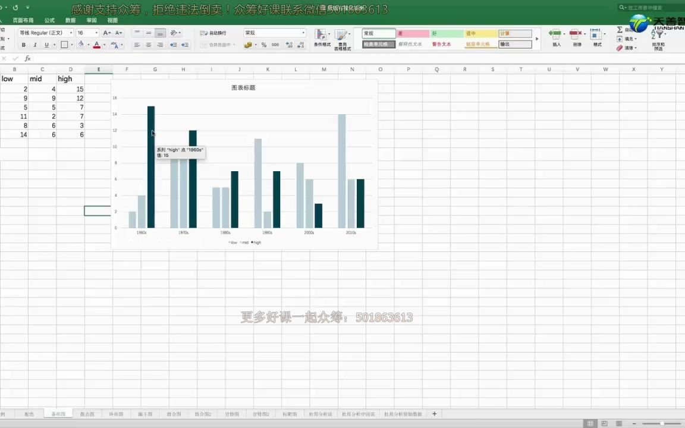Viewport: 685px width, 428px height.
Task: Open the number format 常规 dropdown
Action: coord(303,33)
